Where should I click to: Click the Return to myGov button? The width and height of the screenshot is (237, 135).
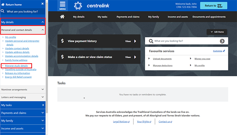point(214,5)
